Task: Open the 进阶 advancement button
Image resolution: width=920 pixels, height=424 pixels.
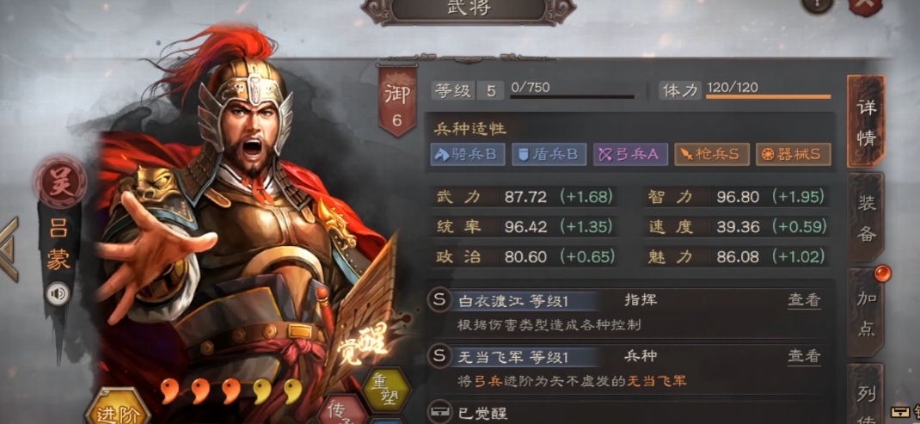Action: [x=117, y=411]
